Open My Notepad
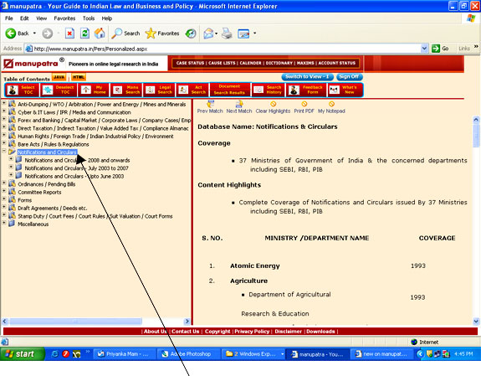 (x=331, y=107)
